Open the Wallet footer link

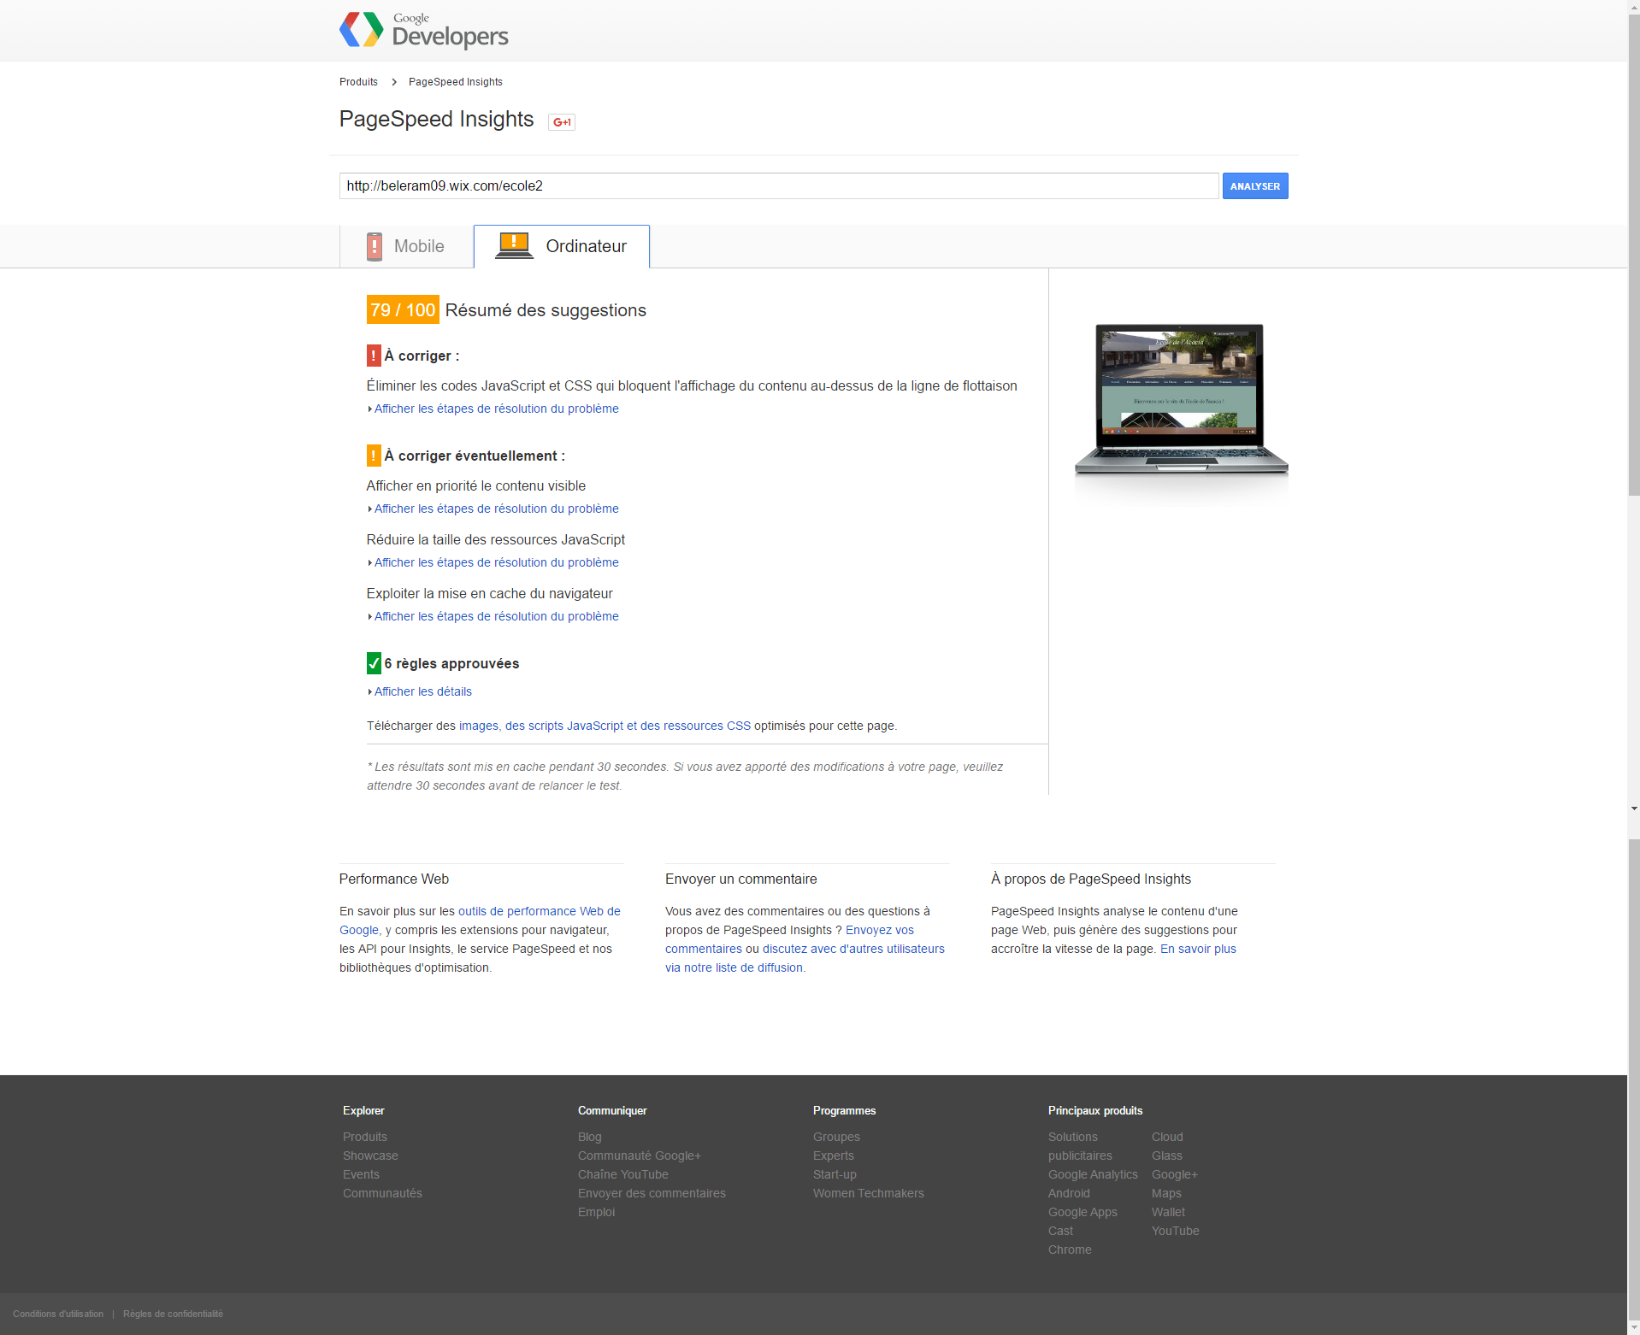pos(1168,1212)
